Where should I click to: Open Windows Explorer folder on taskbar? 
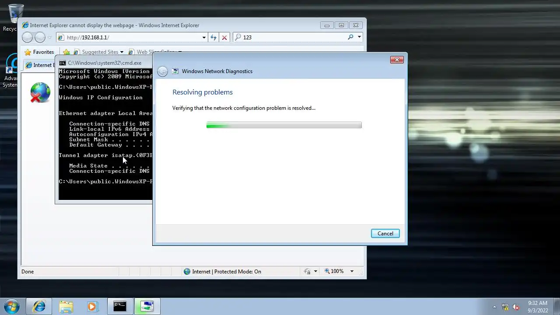(x=66, y=306)
